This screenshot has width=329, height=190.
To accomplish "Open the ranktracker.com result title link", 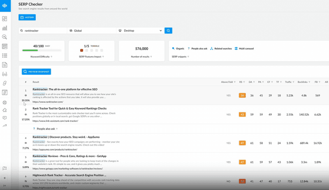I will [x=65, y=89].
